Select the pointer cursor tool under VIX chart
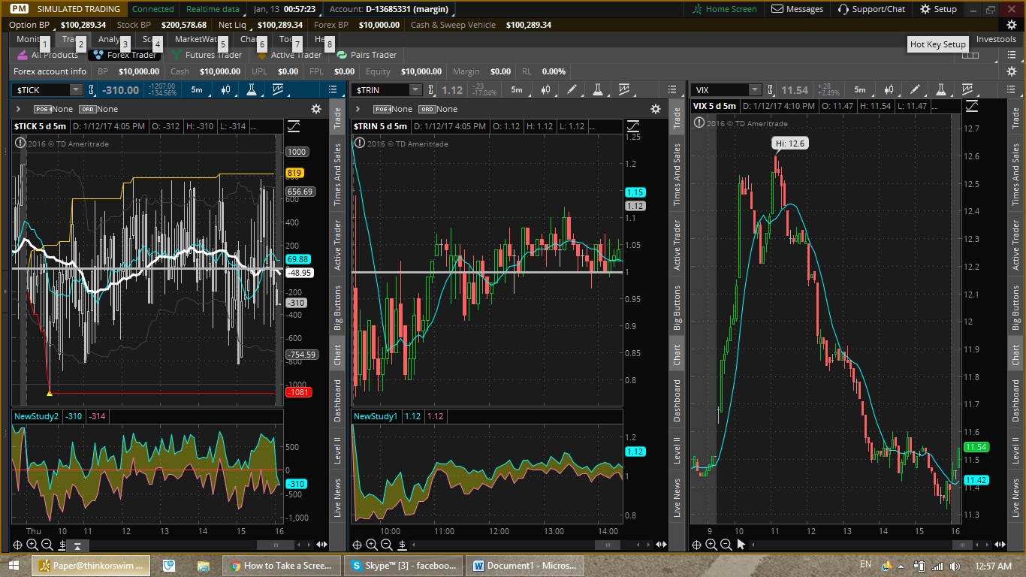The width and height of the screenshot is (1026, 577). tap(741, 545)
